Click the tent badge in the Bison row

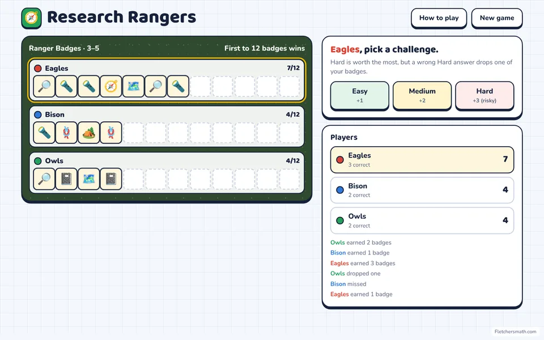coord(89,133)
